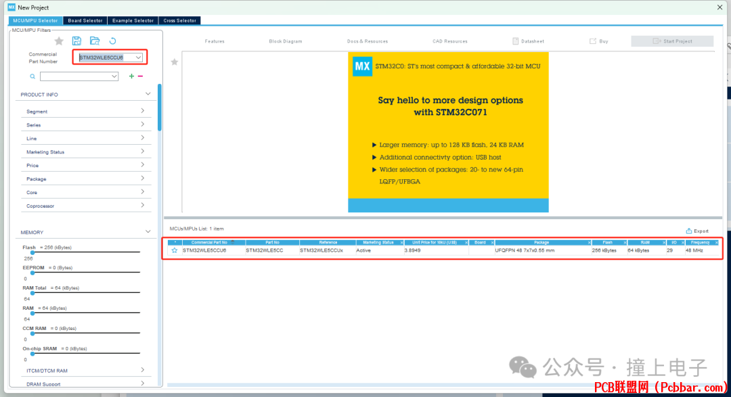This screenshot has width=731, height=397.
Task: Open the Block Diagram view
Action: pos(286,41)
